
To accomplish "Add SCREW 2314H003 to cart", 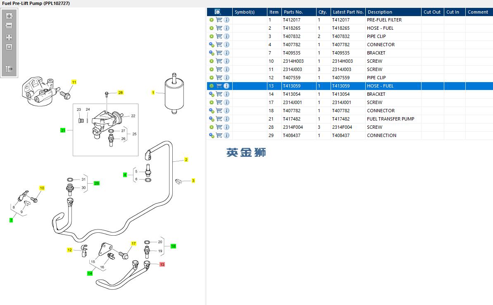I will click(219, 61).
